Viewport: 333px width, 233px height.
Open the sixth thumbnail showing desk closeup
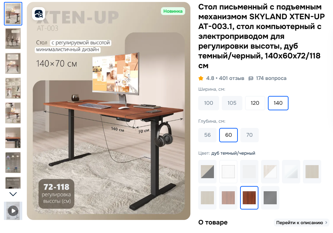(x=13, y=138)
